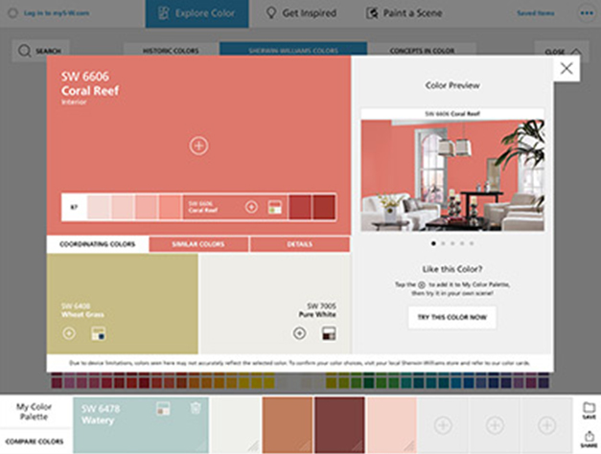Screen dimensions: 601x454
Task: Select the terracotta orange palette swatch
Action: pos(288,425)
